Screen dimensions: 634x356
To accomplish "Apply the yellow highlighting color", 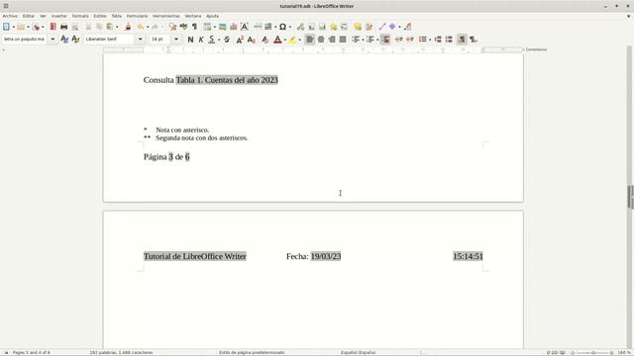I will click(x=292, y=40).
